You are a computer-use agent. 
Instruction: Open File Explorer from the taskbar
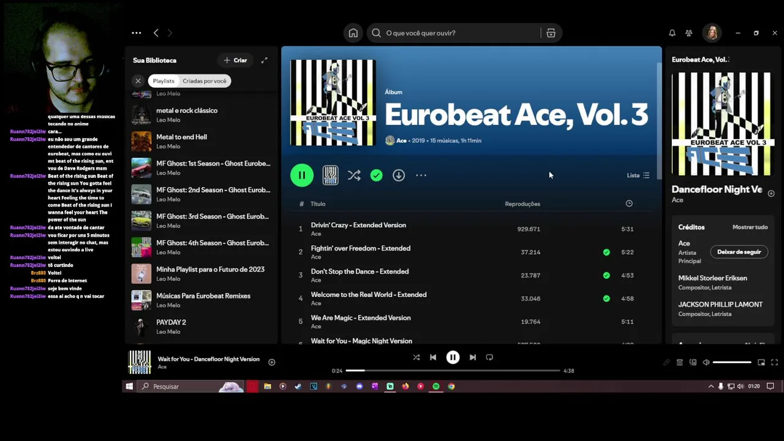(268, 386)
